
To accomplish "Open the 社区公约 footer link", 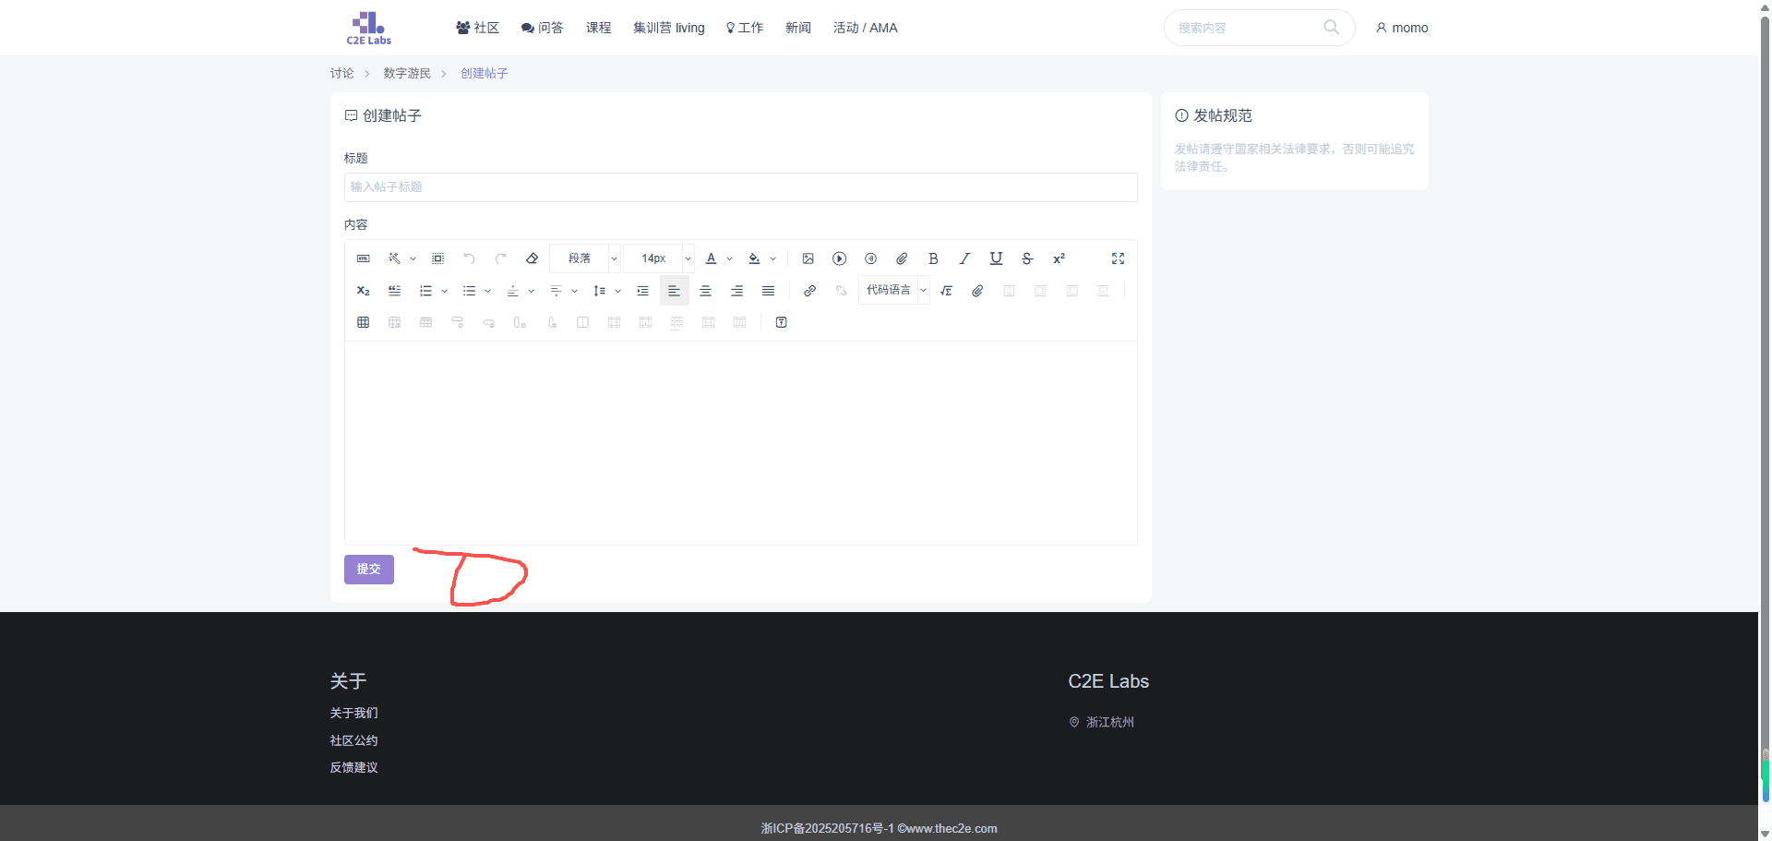I will pos(353,740).
